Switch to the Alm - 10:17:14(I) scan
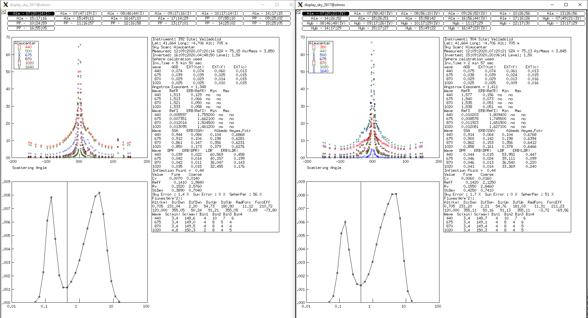The height and width of the screenshot is (318, 588). (220, 13)
